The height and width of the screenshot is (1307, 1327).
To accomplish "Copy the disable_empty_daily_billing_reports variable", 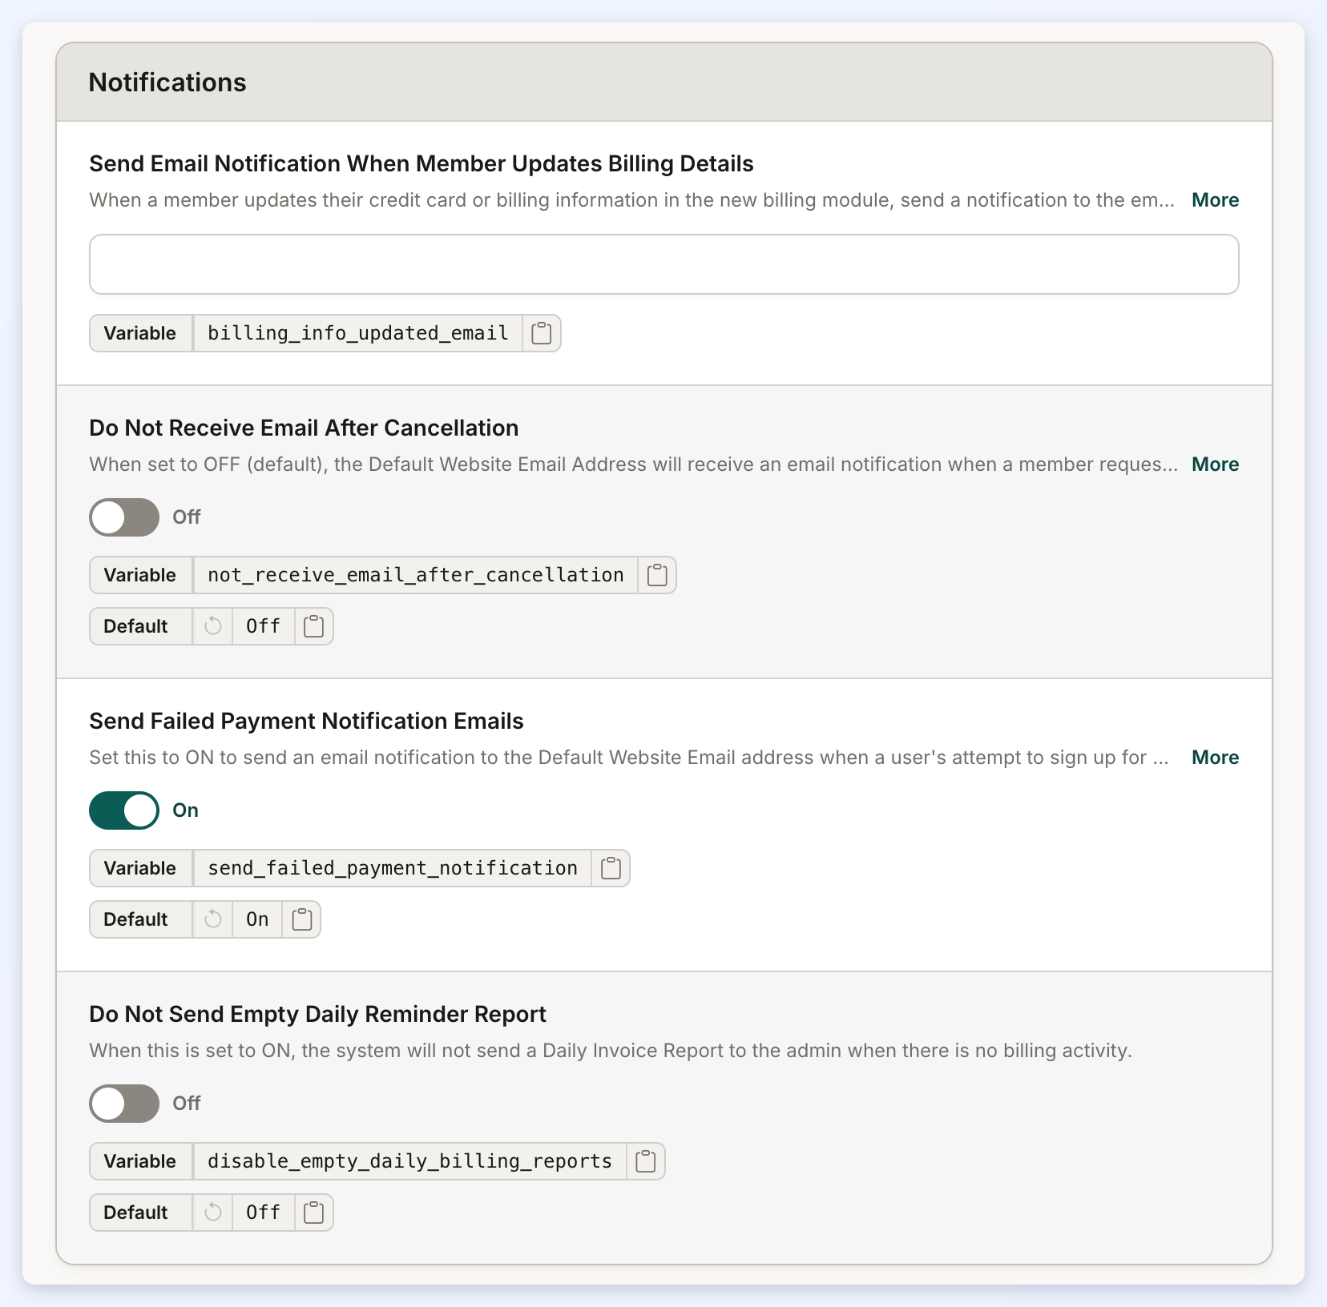I will pos(646,1161).
